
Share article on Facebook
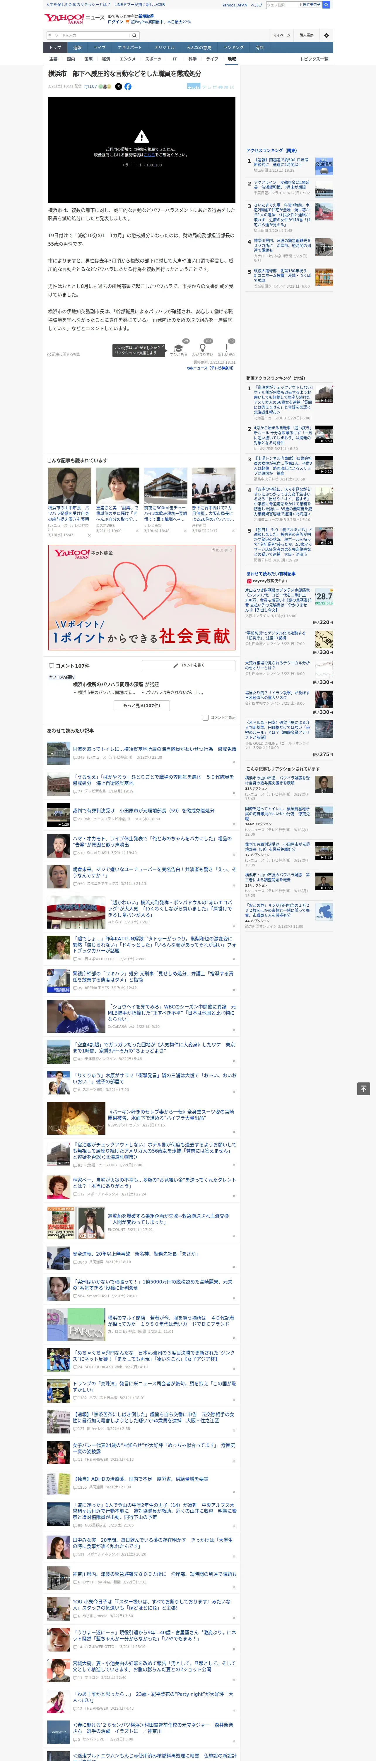[128, 87]
